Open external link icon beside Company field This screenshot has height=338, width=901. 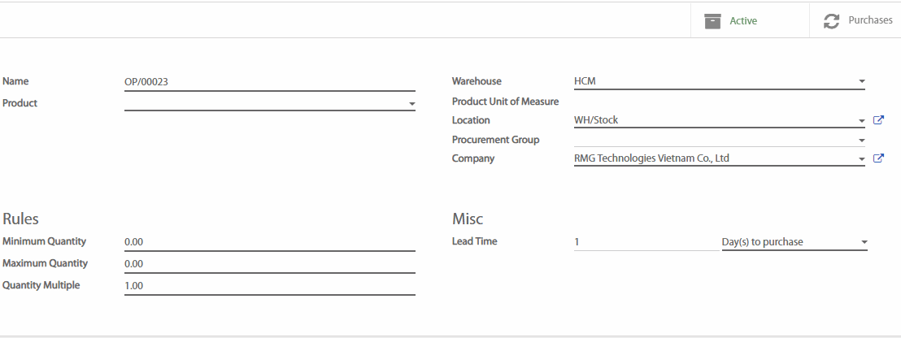click(x=878, y=158)
